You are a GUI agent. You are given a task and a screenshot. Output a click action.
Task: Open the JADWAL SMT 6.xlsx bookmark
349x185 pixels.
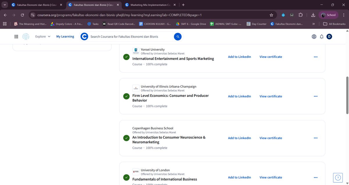(x=226, y=24)
